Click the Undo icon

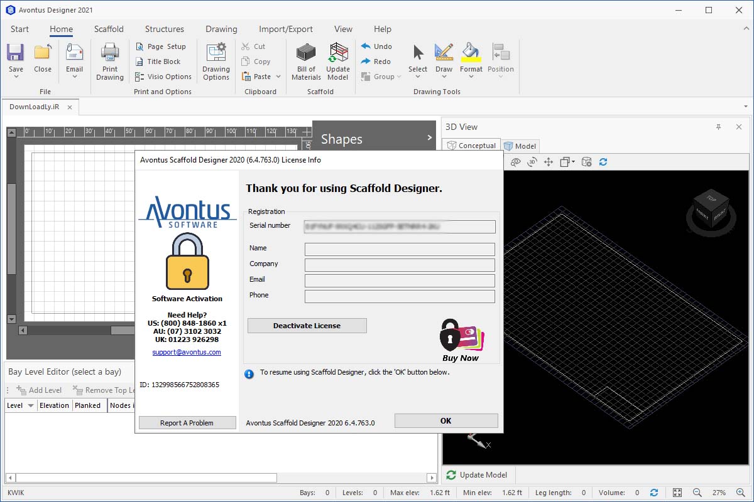(377, 46)
